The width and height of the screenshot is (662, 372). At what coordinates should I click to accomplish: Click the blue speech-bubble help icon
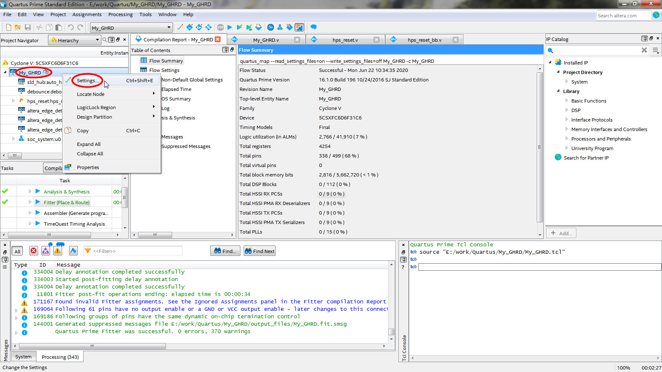pos(314,27)
